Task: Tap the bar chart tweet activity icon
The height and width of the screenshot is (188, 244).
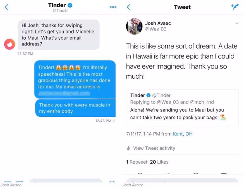Action: point(128,148)
